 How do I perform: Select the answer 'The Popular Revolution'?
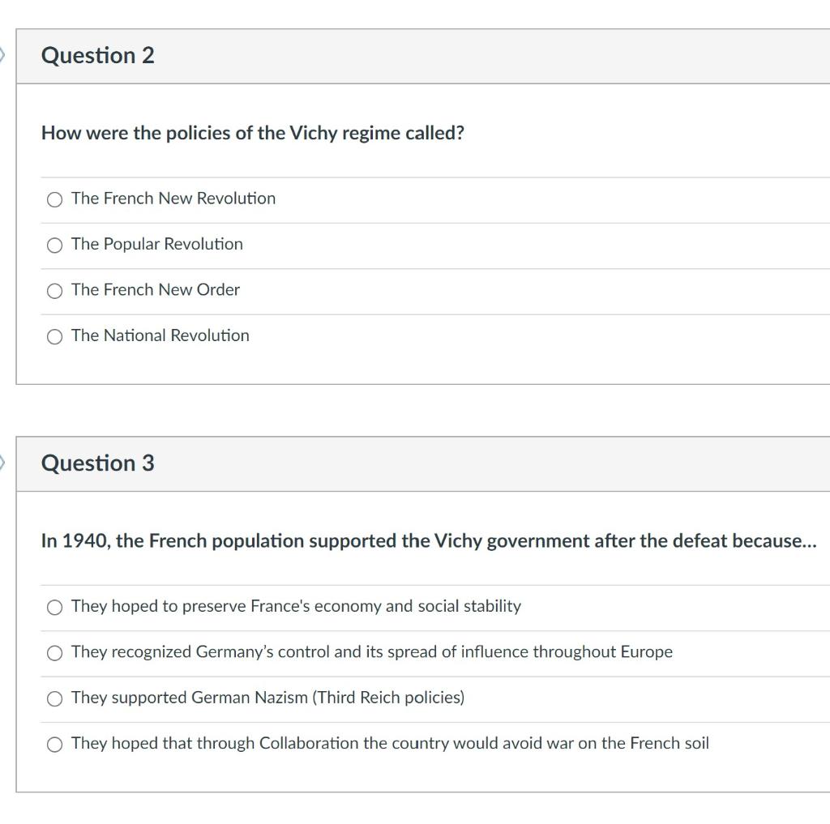(x=54, y=245)
